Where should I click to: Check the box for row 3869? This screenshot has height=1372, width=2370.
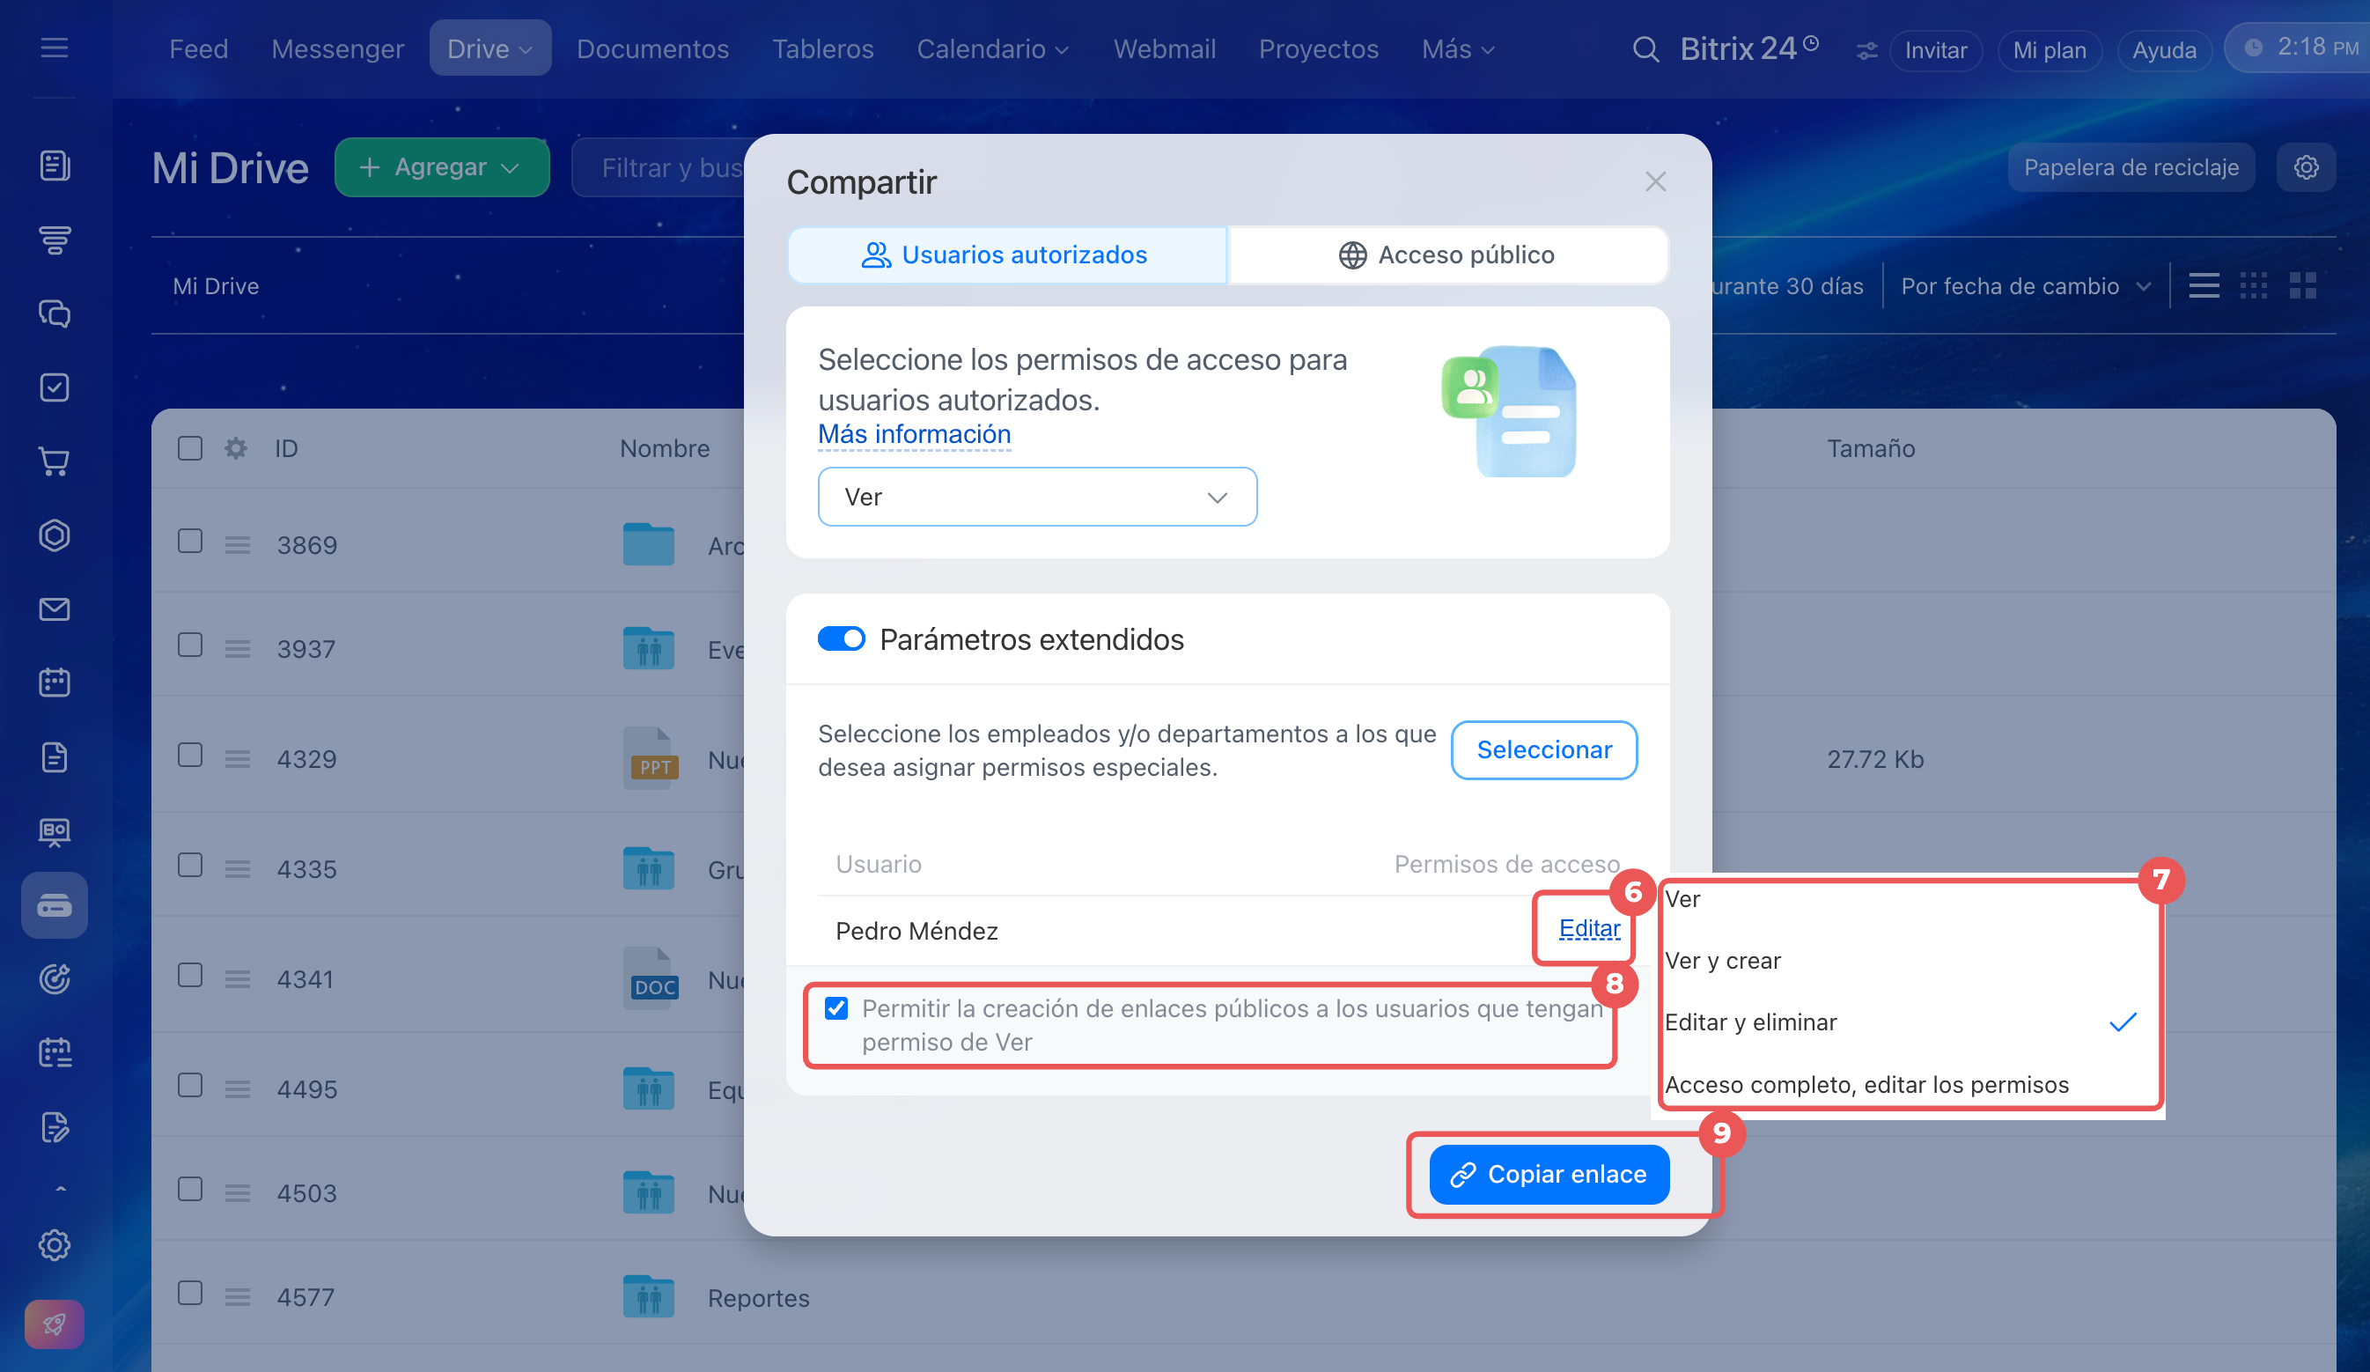(x=190, y=541)
